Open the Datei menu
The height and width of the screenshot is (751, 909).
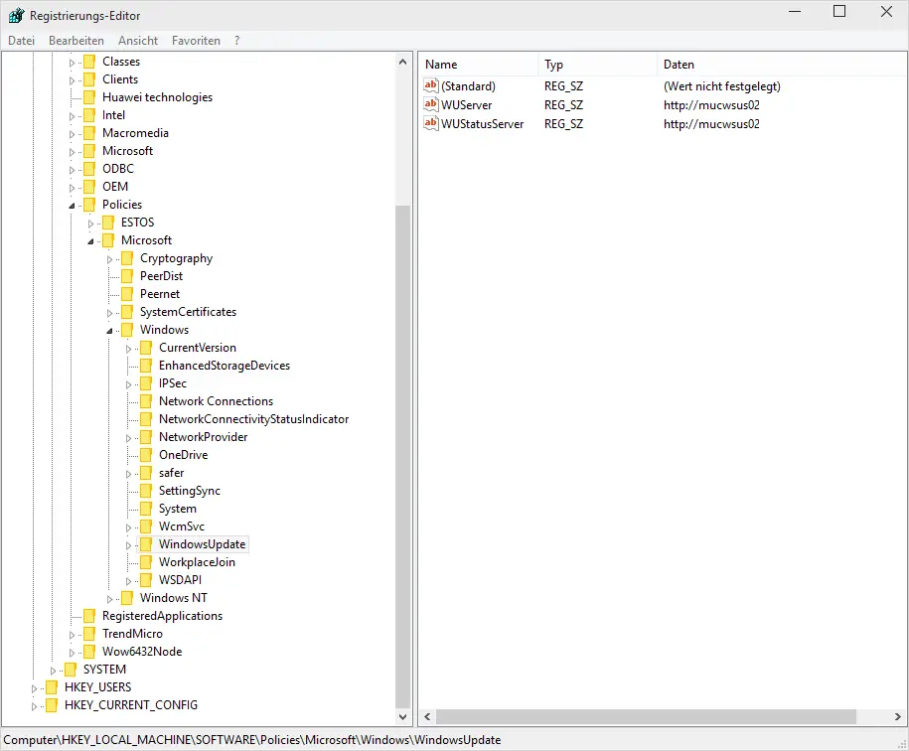[22, 41]
